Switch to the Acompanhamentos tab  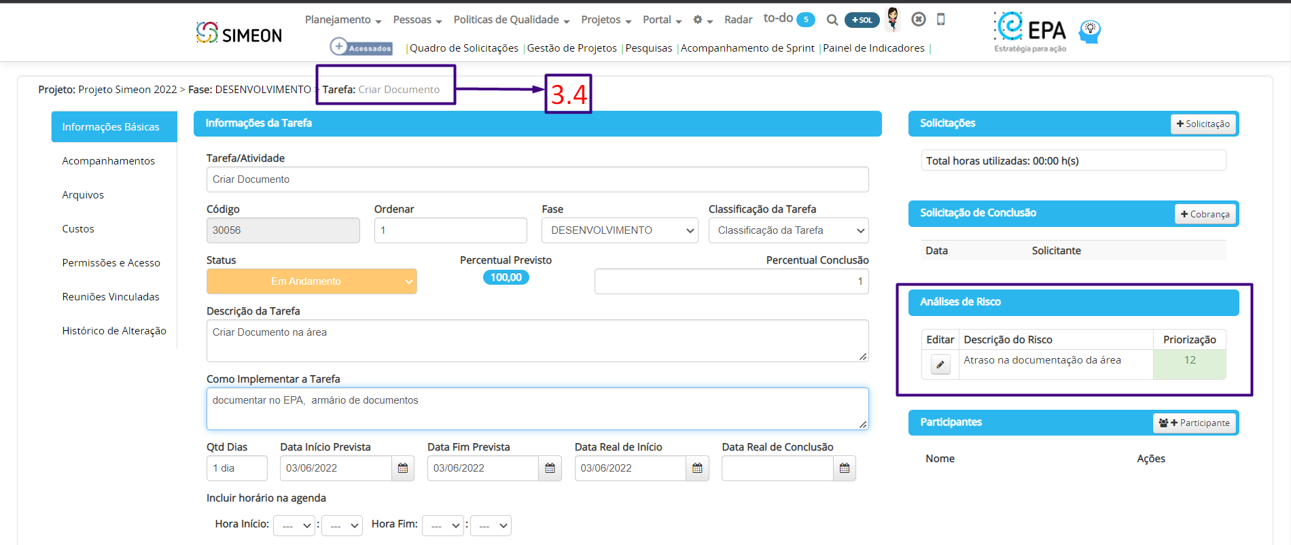(x=109, y=161)
